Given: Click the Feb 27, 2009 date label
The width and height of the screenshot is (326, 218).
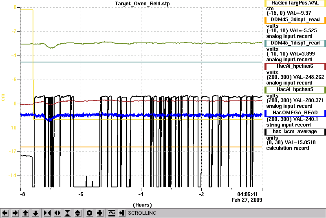Looking at the screenshot, I should 247,200.
